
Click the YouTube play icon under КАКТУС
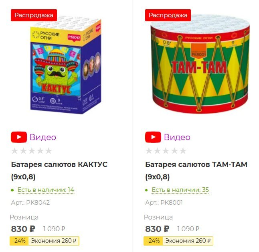19,137
